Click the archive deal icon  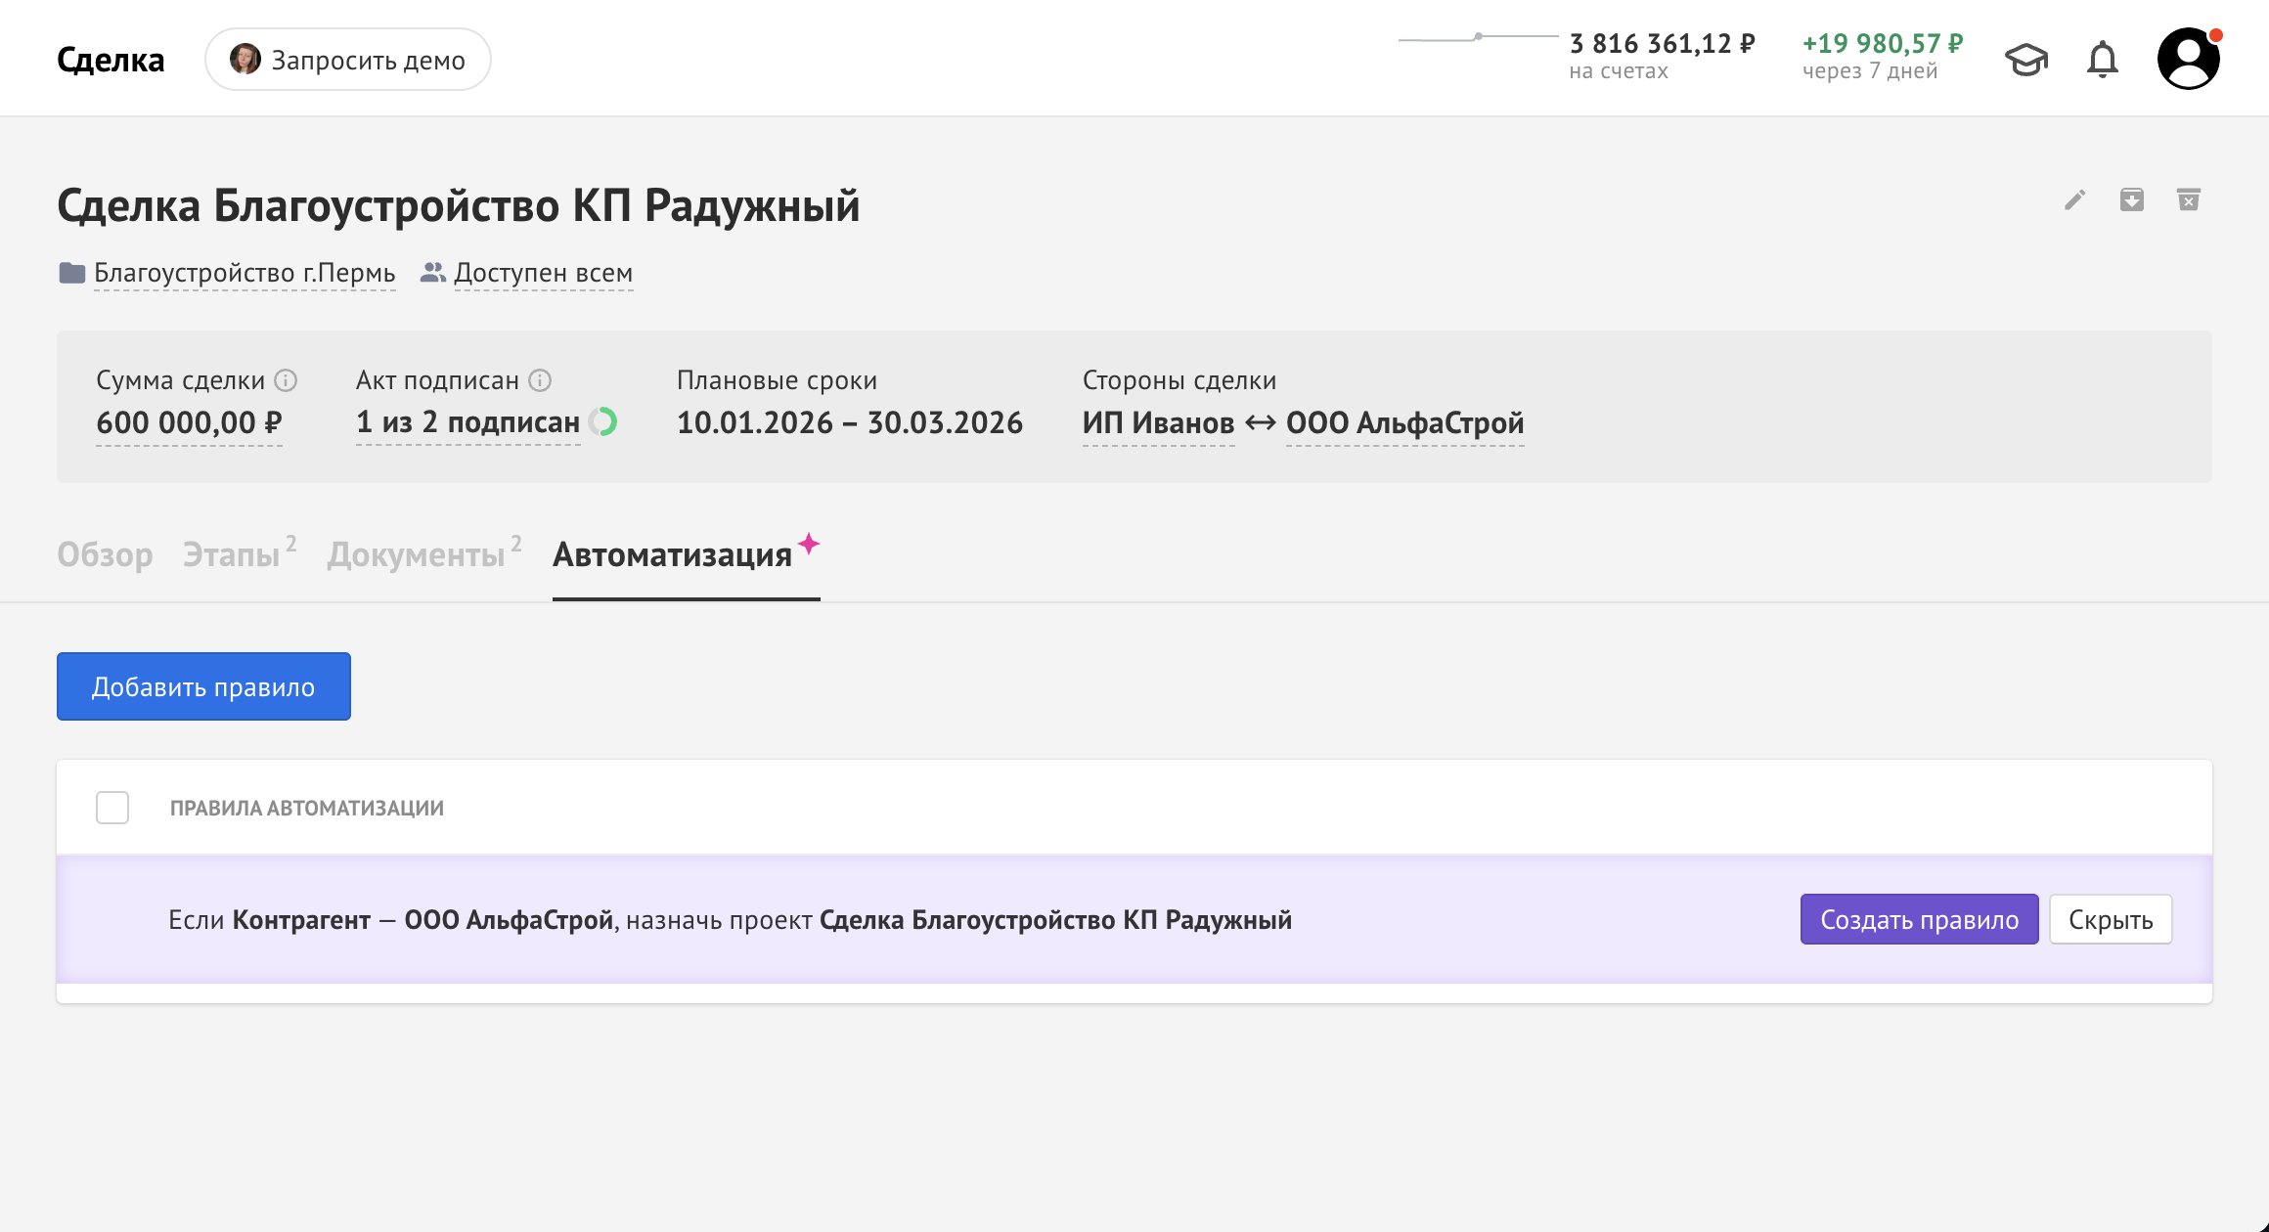click(x=2131, y=200)
